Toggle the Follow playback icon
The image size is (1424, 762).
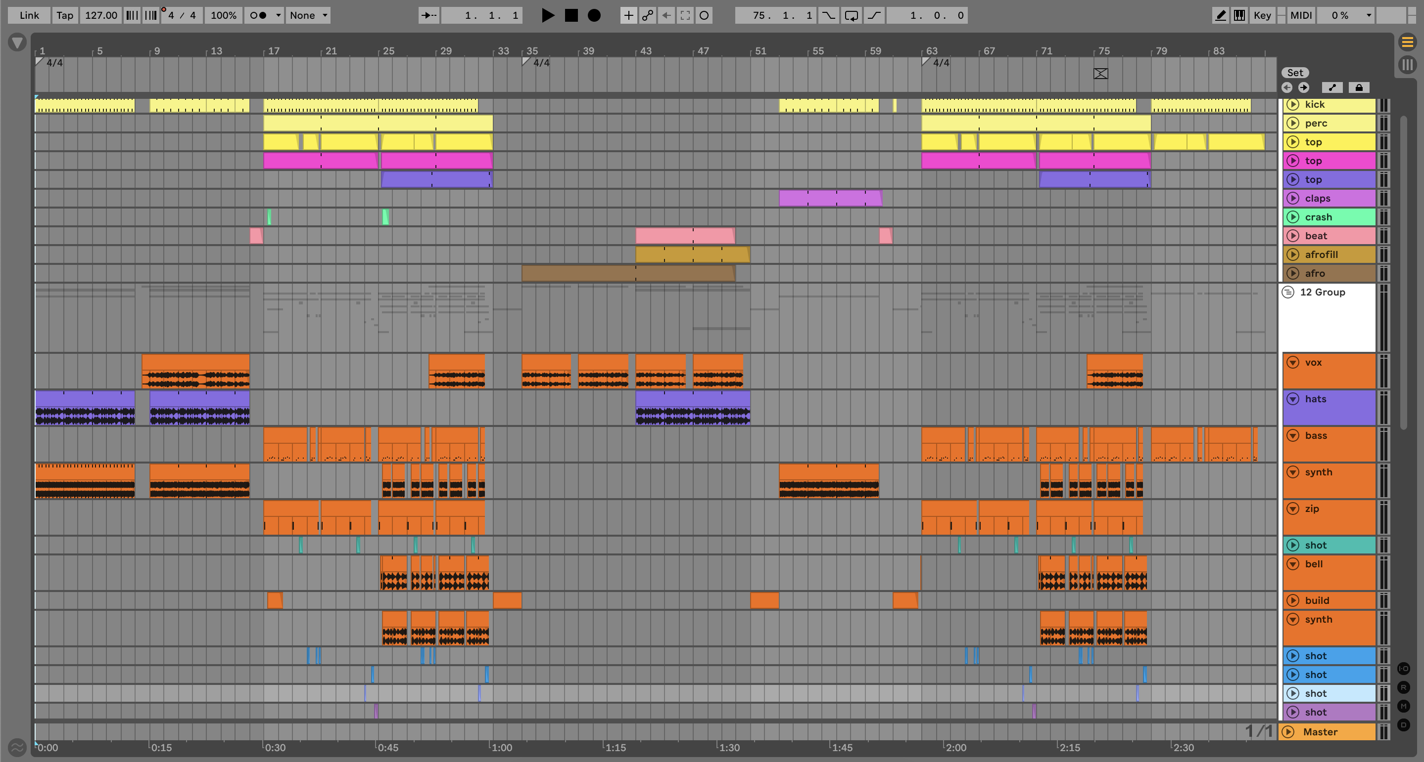(429, 15)
